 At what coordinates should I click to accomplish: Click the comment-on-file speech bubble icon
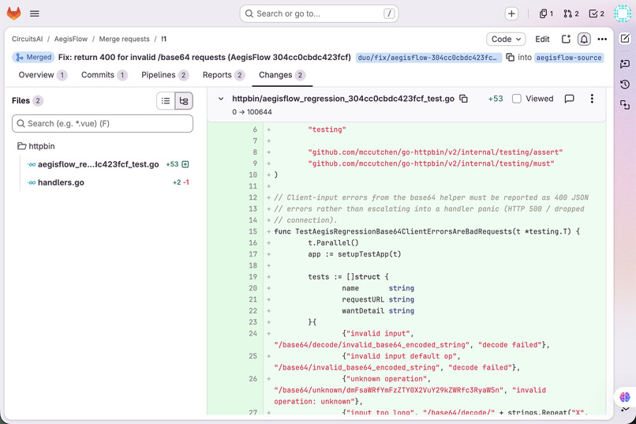coord(569,99)
